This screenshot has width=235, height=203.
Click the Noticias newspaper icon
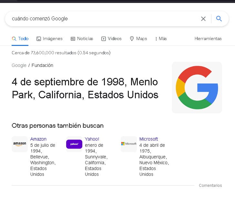pos(73,39)
